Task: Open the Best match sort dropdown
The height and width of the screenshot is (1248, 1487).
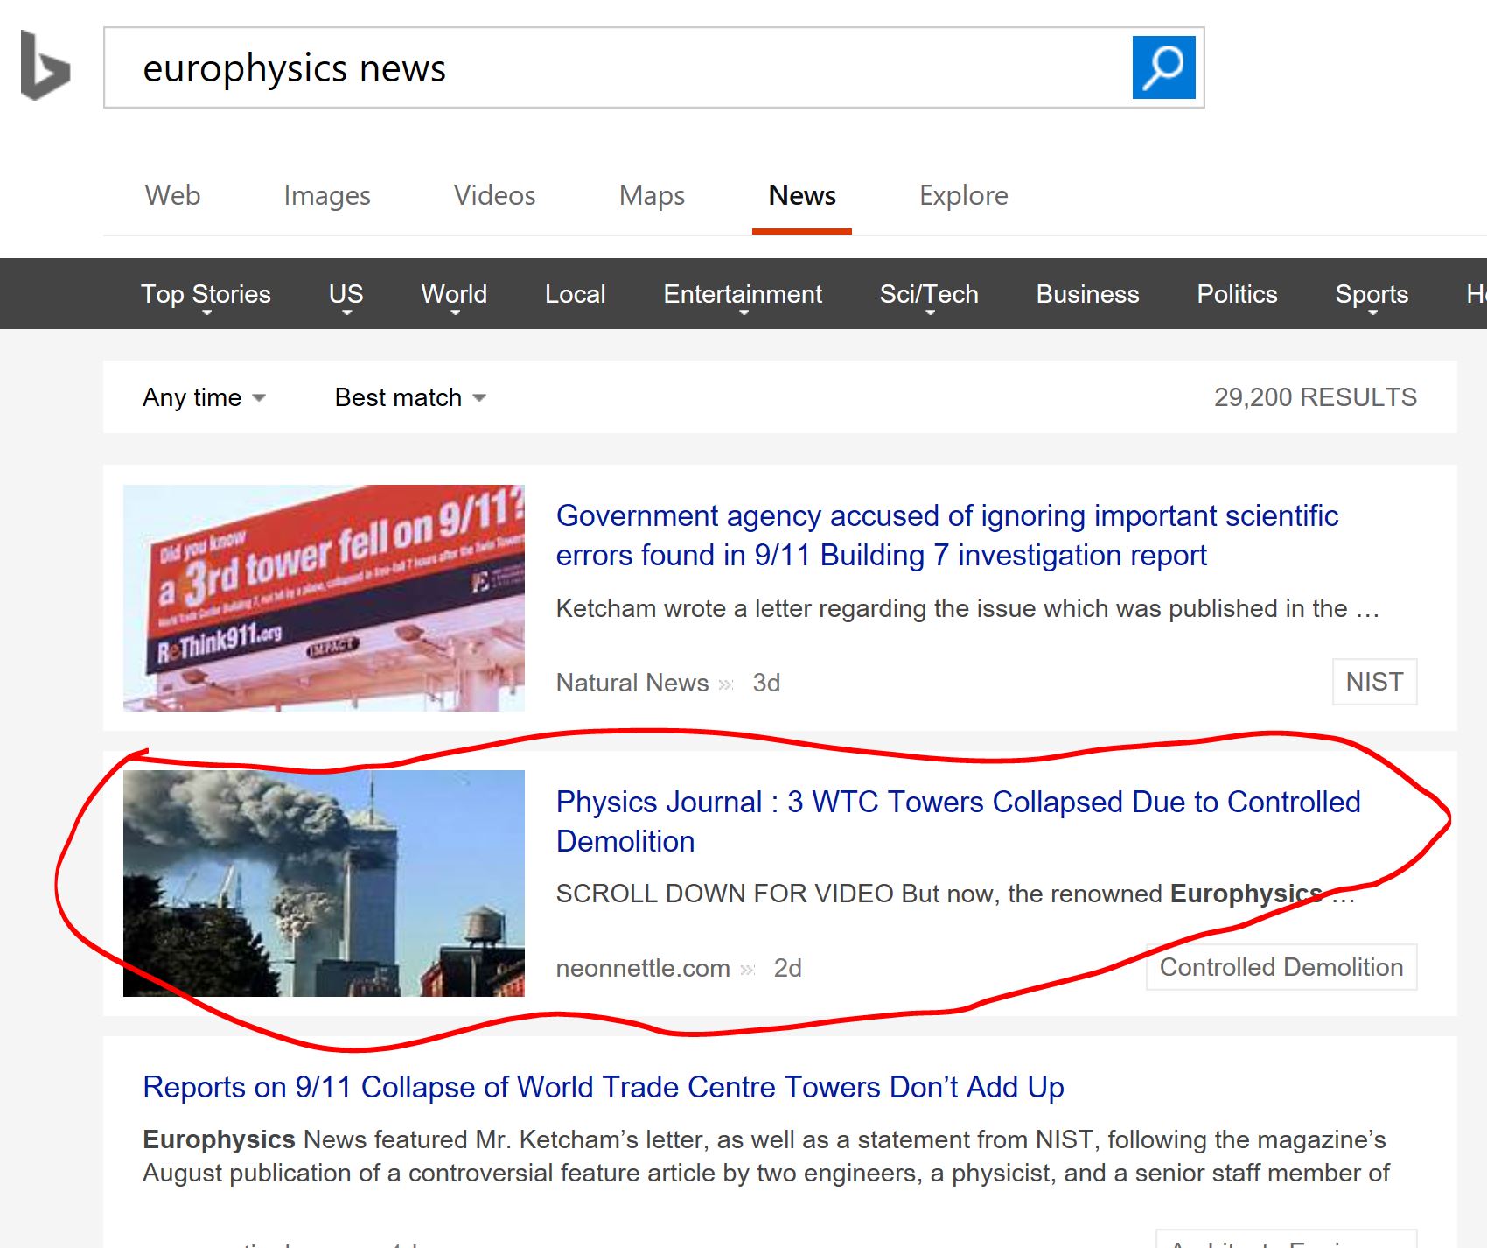Action: 409,397
